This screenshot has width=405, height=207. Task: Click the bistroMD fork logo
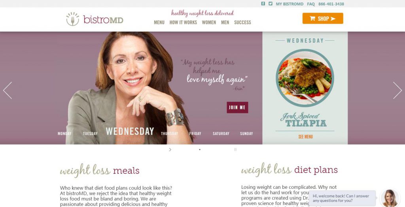pyautogui.click(x=73, y=19)
